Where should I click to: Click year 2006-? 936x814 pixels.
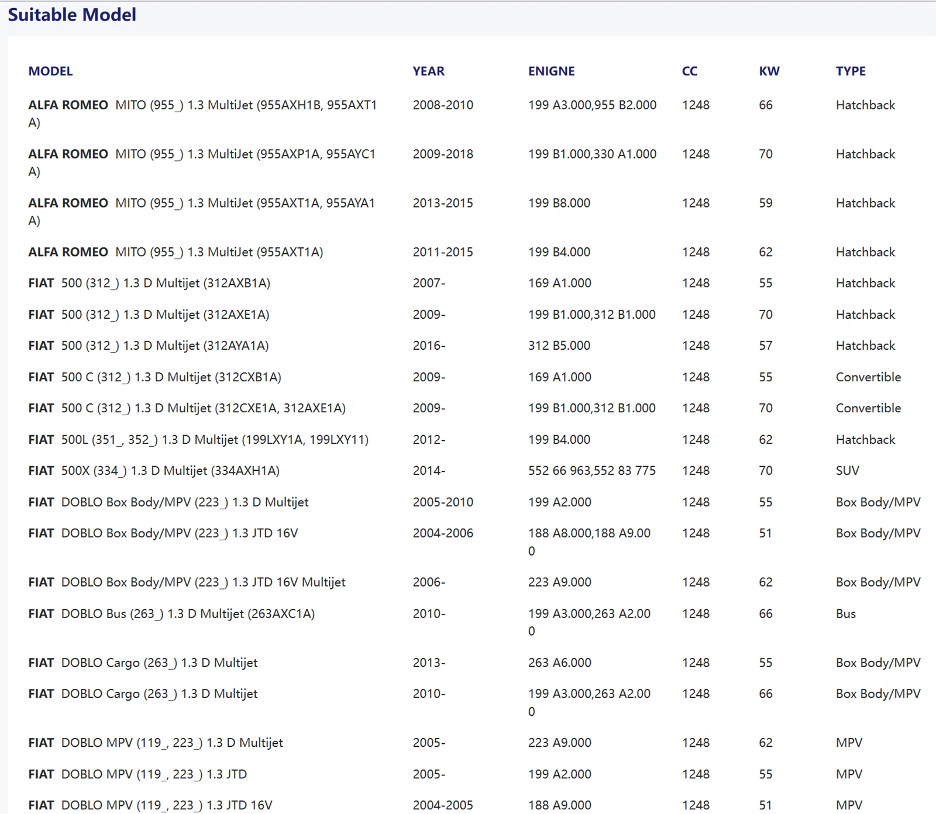429,583
